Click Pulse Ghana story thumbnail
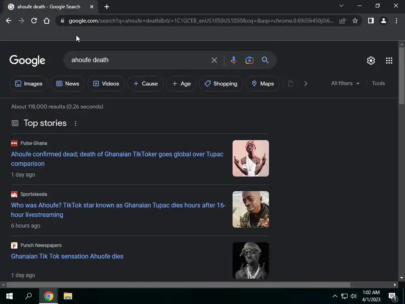This screenshot has height=304, width=405. coord(250,158)
